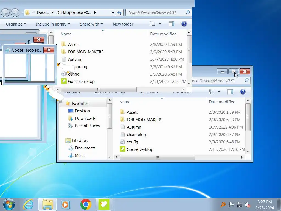The width and height of the screenshot is (281, 211).
Task: Select the Desktop Goose taskbar icon
Action: click(104, 204)
